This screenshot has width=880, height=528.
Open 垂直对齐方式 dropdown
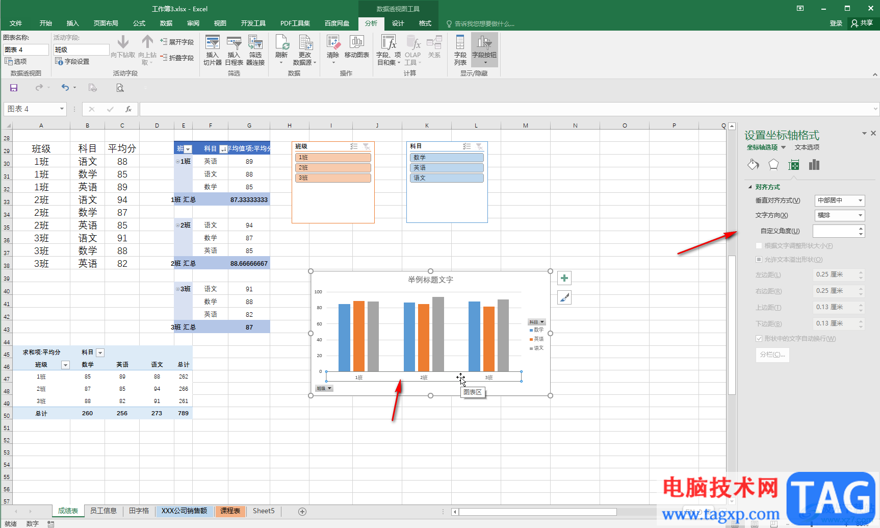click(839, 200)
